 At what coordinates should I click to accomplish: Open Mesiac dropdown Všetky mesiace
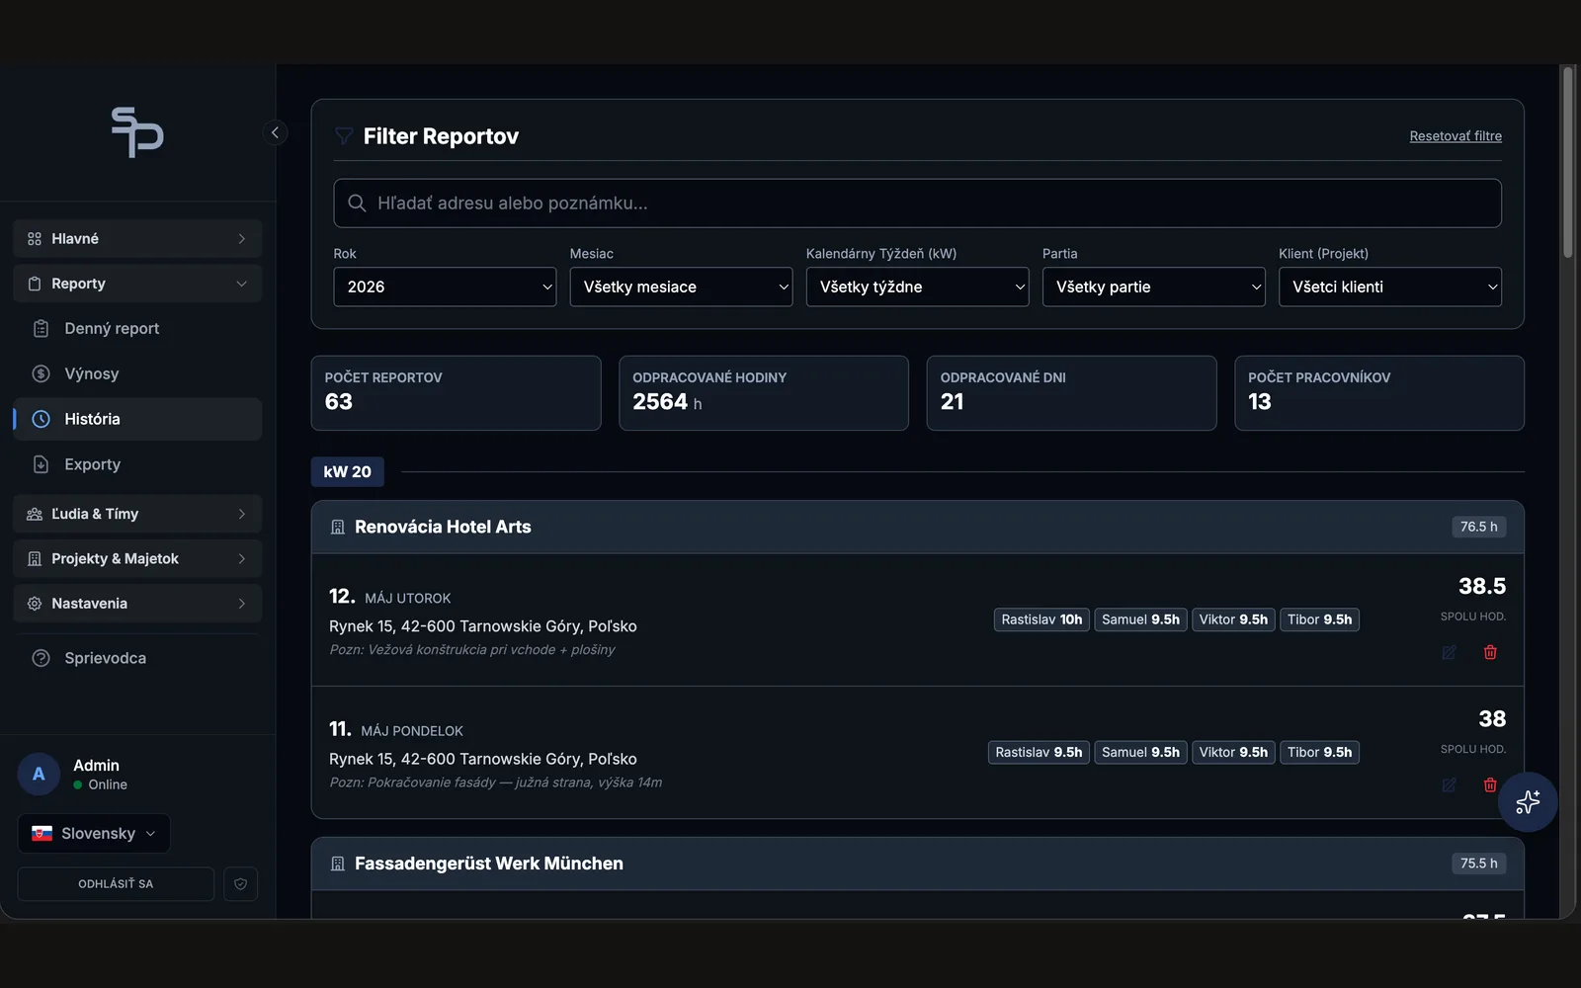point(681,287)
